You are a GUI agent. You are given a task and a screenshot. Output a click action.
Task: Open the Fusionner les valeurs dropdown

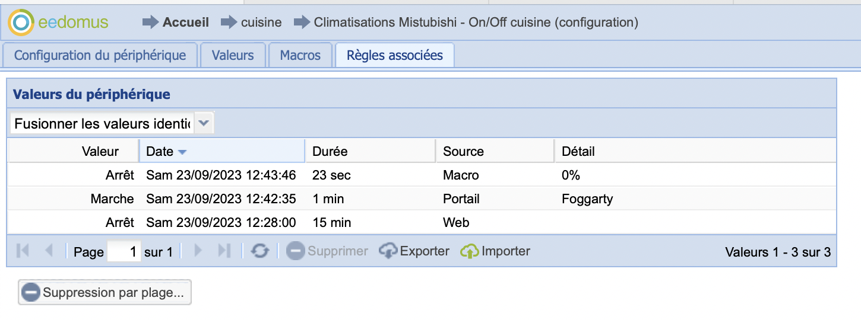click(x=204, y=123)
